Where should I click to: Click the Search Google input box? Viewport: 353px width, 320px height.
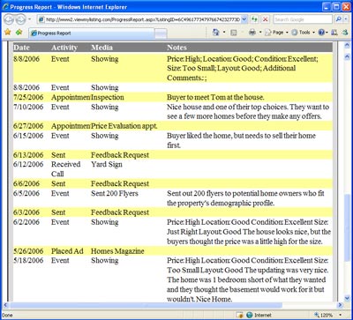(x=303, y=19)
